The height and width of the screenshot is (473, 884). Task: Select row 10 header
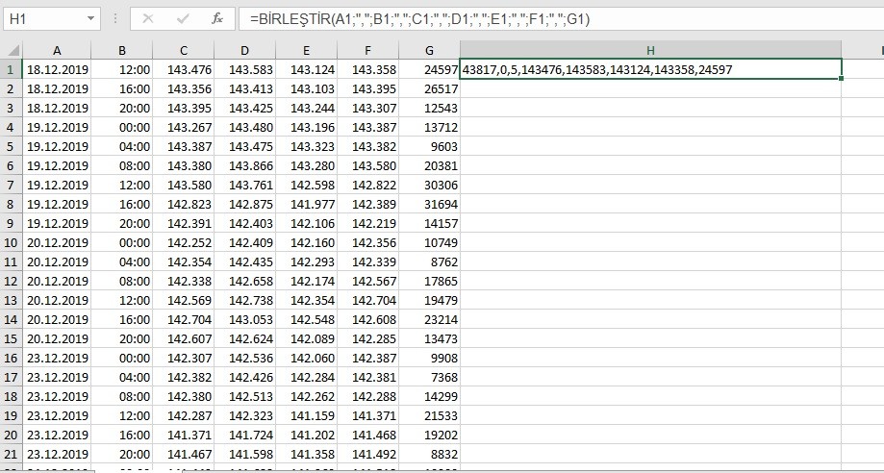[12, 242]
